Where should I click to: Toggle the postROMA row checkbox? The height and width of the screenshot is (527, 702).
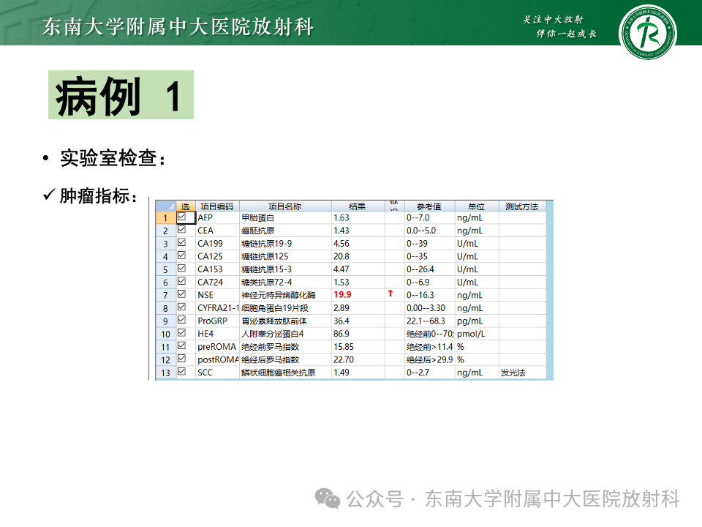tap(182, 359)
